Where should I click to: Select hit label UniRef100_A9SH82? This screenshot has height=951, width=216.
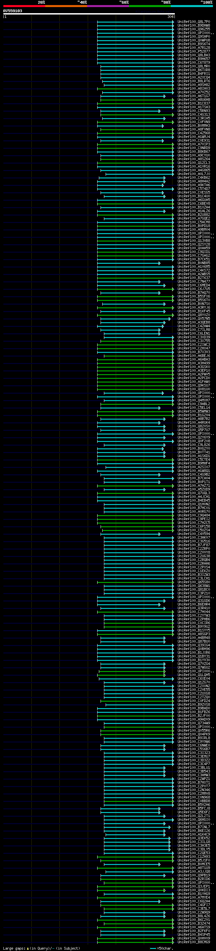[x=193, y=85]
